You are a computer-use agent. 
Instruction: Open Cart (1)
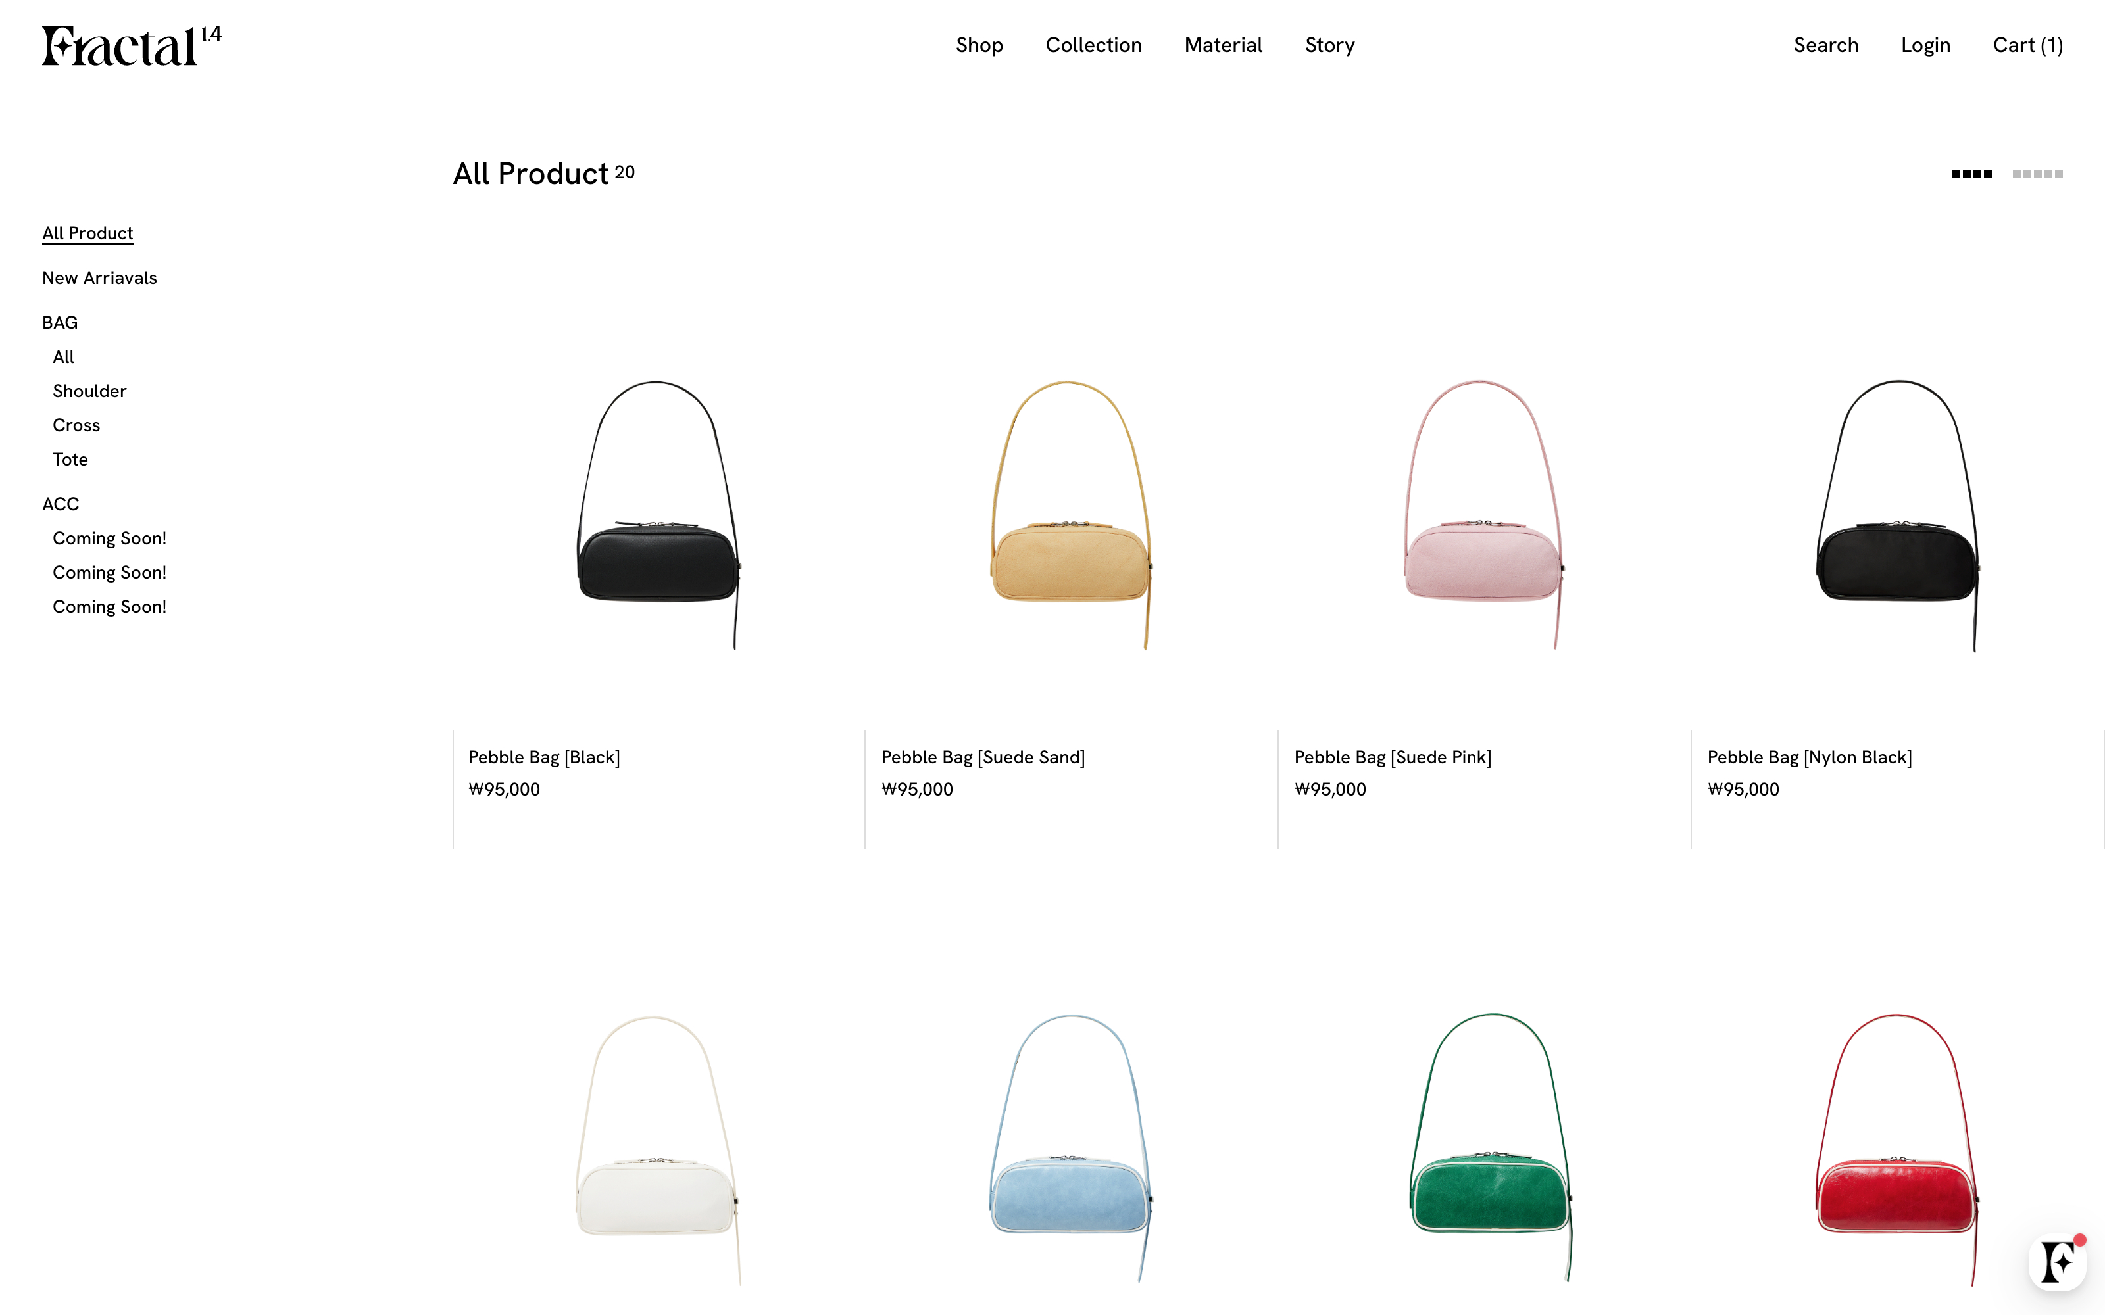point(2027,45)
